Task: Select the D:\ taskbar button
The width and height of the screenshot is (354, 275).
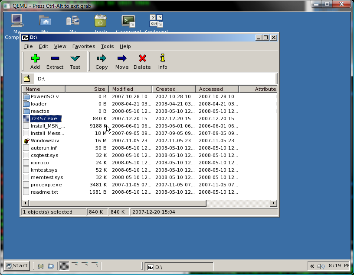Action: pos(178,267)
